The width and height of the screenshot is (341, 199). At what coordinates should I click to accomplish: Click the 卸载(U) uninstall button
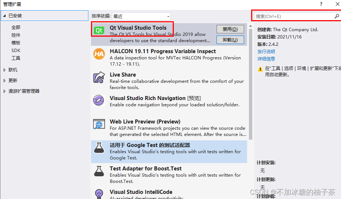click(230, 40)
